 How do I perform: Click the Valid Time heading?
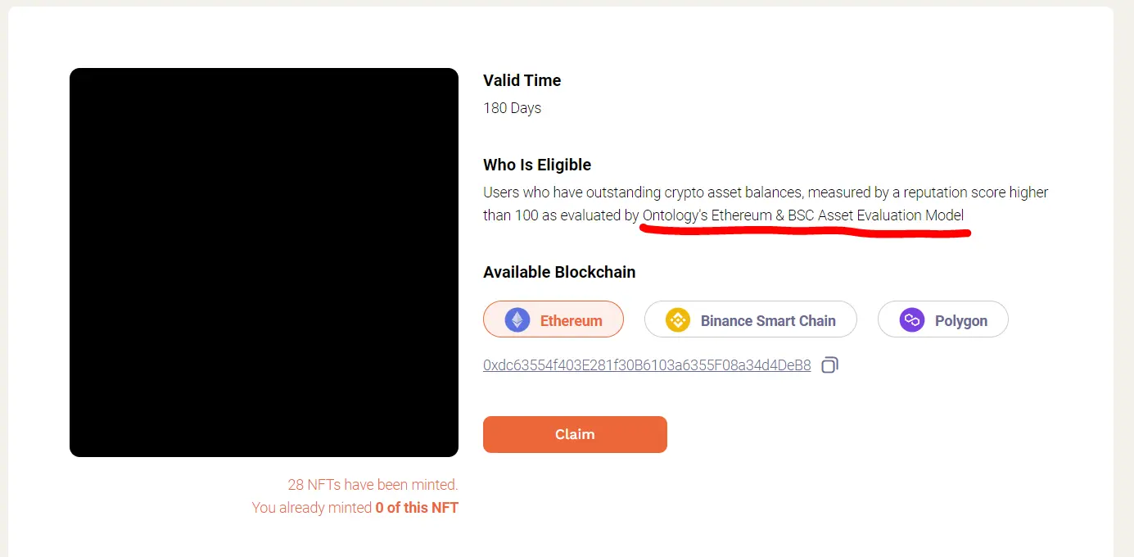(522, 80)
